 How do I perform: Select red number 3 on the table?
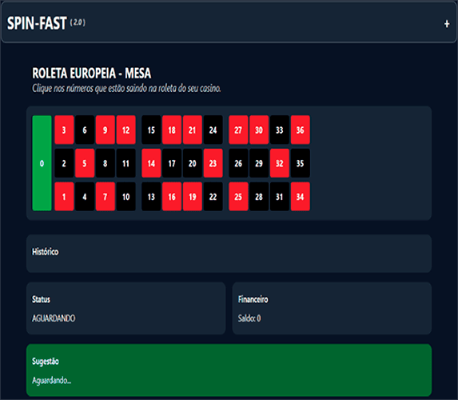coord(64,130)
